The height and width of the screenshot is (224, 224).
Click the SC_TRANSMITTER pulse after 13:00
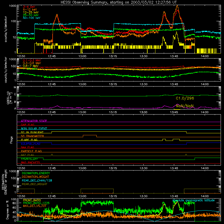[x=90, y=136]
